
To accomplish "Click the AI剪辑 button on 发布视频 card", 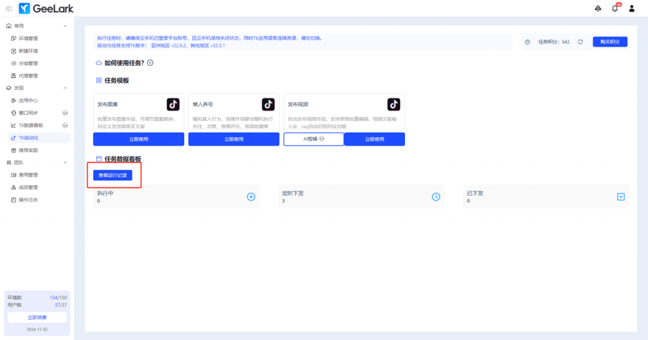I will [x=313, y=139].
